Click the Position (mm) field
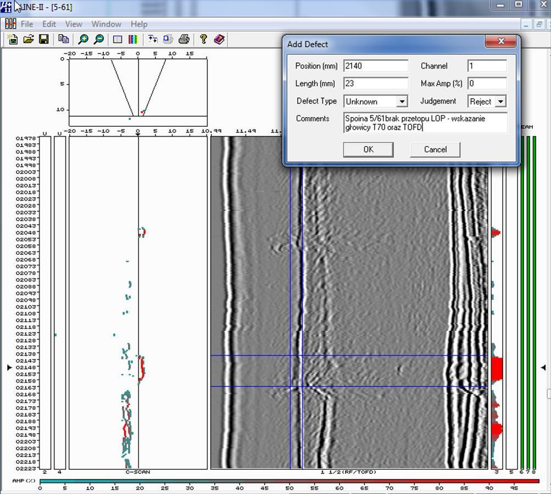Viewport: 551px width, 494px height. pyautogui.click(x=376, y=66)
